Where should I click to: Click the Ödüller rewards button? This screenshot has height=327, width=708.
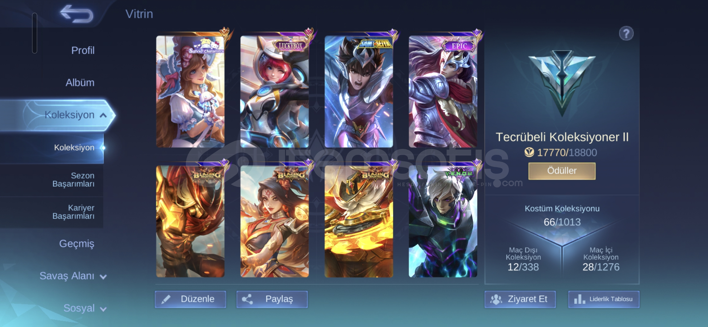(x=562, y=171)
